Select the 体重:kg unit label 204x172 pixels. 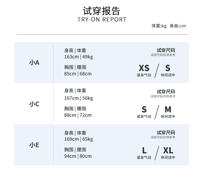(x=159, y=26)
